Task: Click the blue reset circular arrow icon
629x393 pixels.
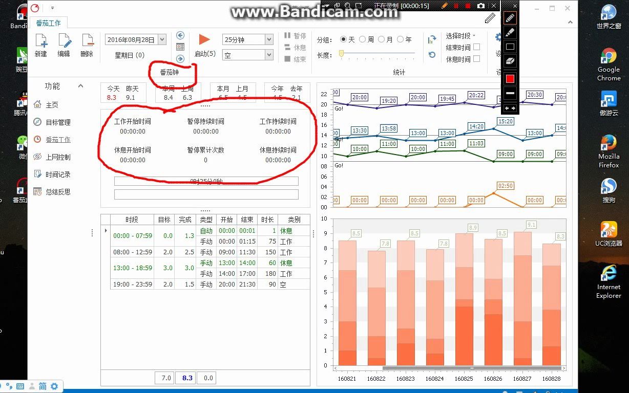Action: coord(432,55)
